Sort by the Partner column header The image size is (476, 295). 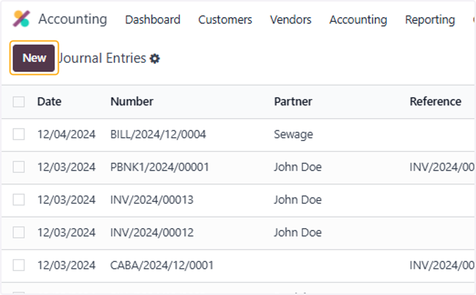(x=293, y=102)
